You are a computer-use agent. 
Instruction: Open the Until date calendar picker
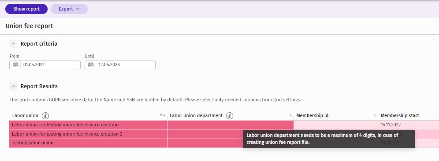[x=90, y=65]
